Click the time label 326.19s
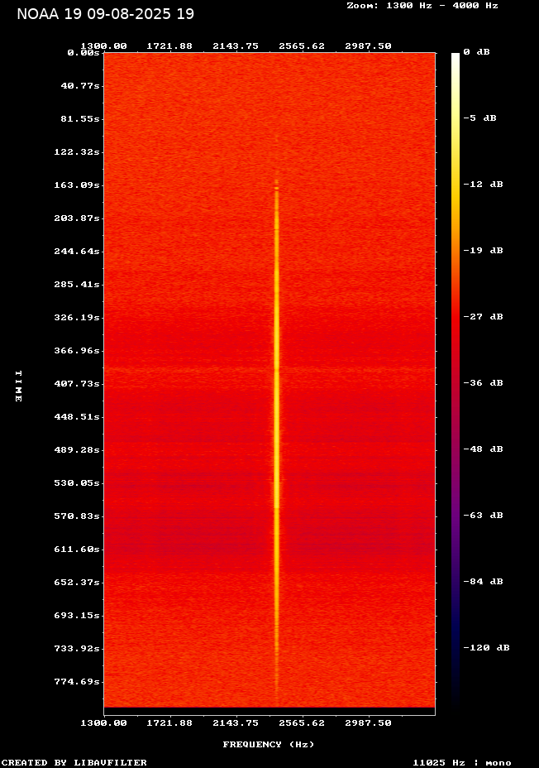Viewport: 539px width, 768px height. point(77,318)
